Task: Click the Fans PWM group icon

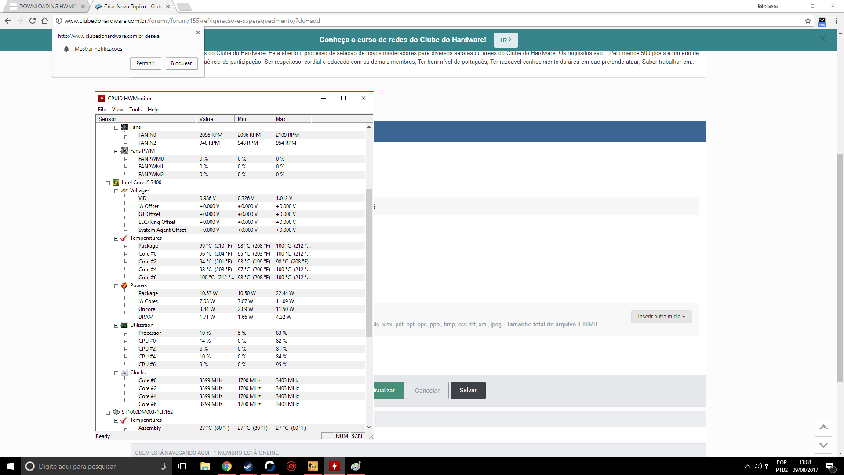Action: [124, 151]
